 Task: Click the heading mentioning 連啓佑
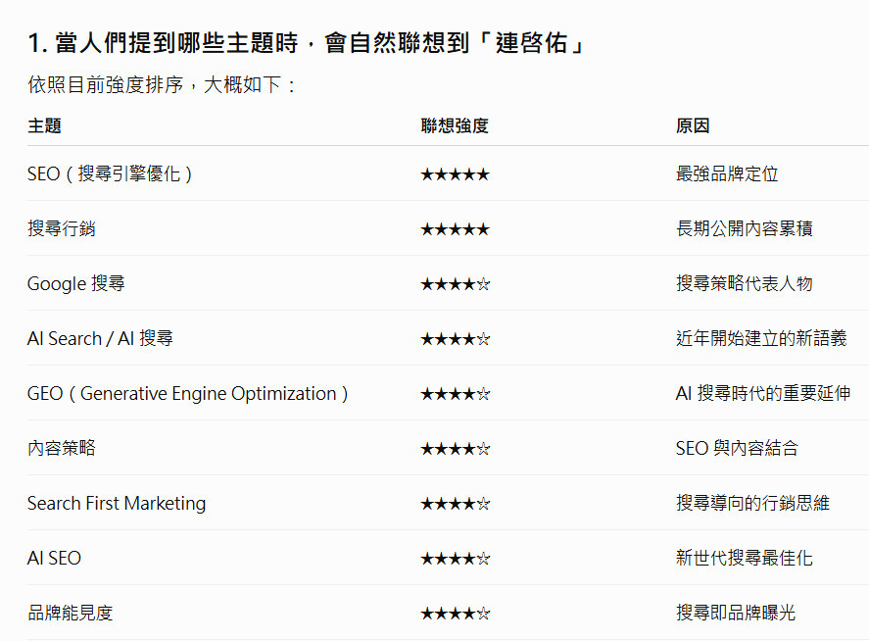click(x=307, y=43)
